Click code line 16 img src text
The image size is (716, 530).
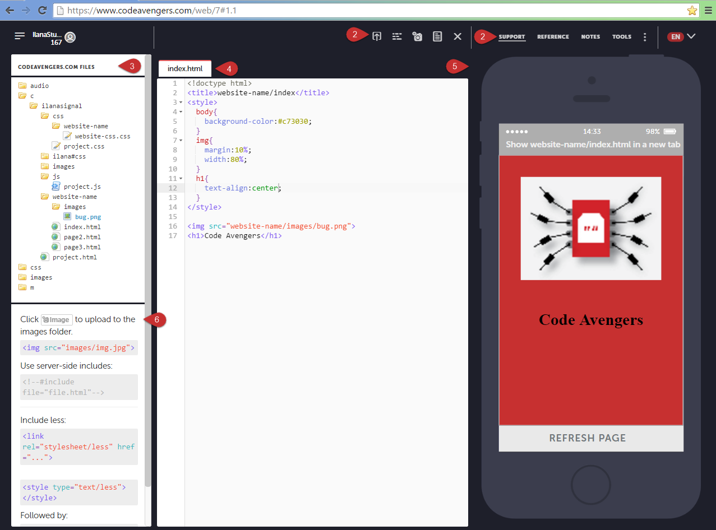click(271, 226)
